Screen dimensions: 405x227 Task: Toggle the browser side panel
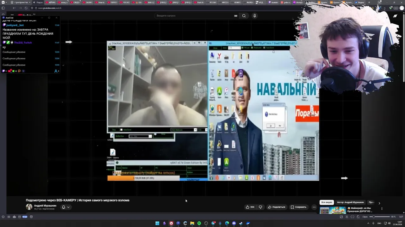pyautogui.click(x=3, y=8)
